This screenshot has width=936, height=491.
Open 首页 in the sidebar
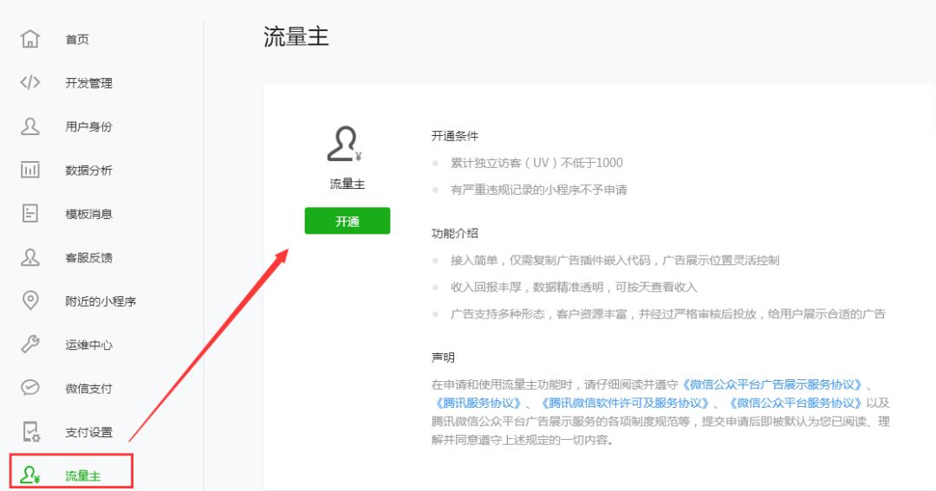click(x=77, y=39)
